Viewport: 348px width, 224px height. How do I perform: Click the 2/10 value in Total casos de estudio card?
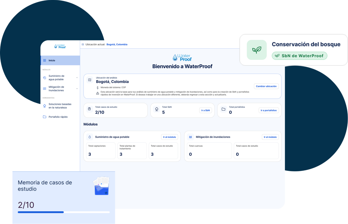click(100, 112)
